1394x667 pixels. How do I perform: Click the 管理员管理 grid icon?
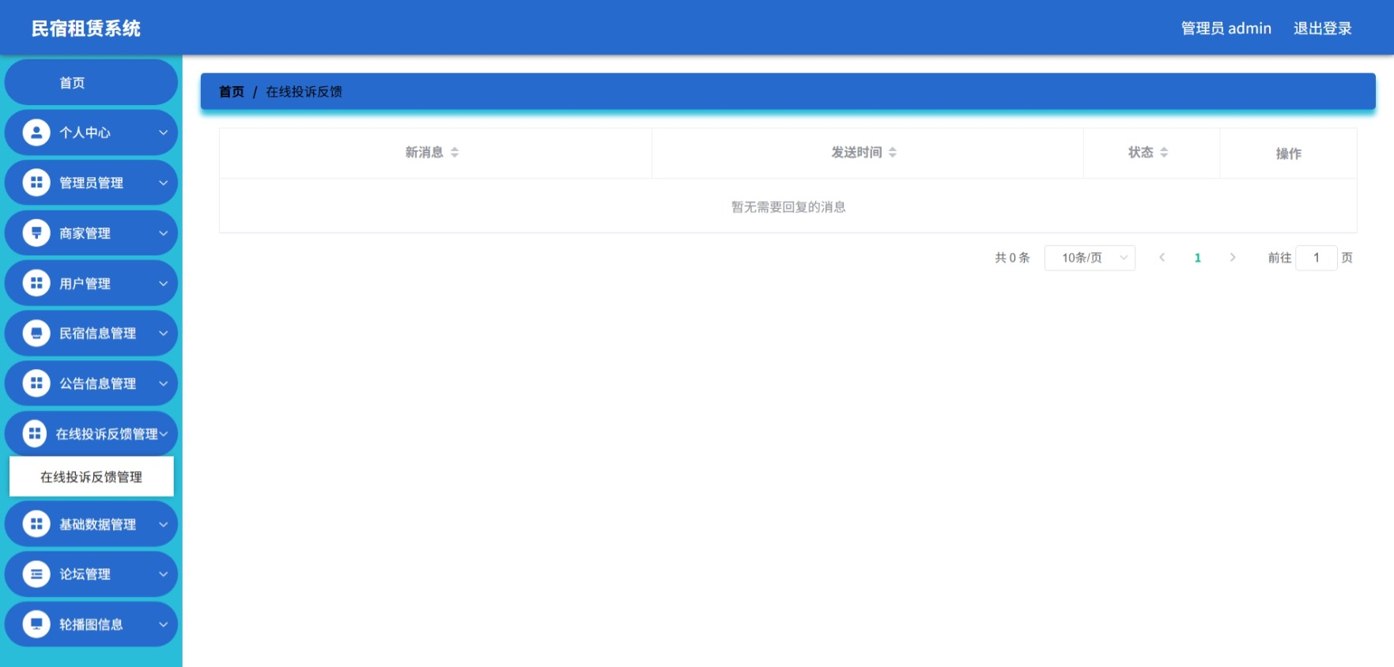pos(36,183)
